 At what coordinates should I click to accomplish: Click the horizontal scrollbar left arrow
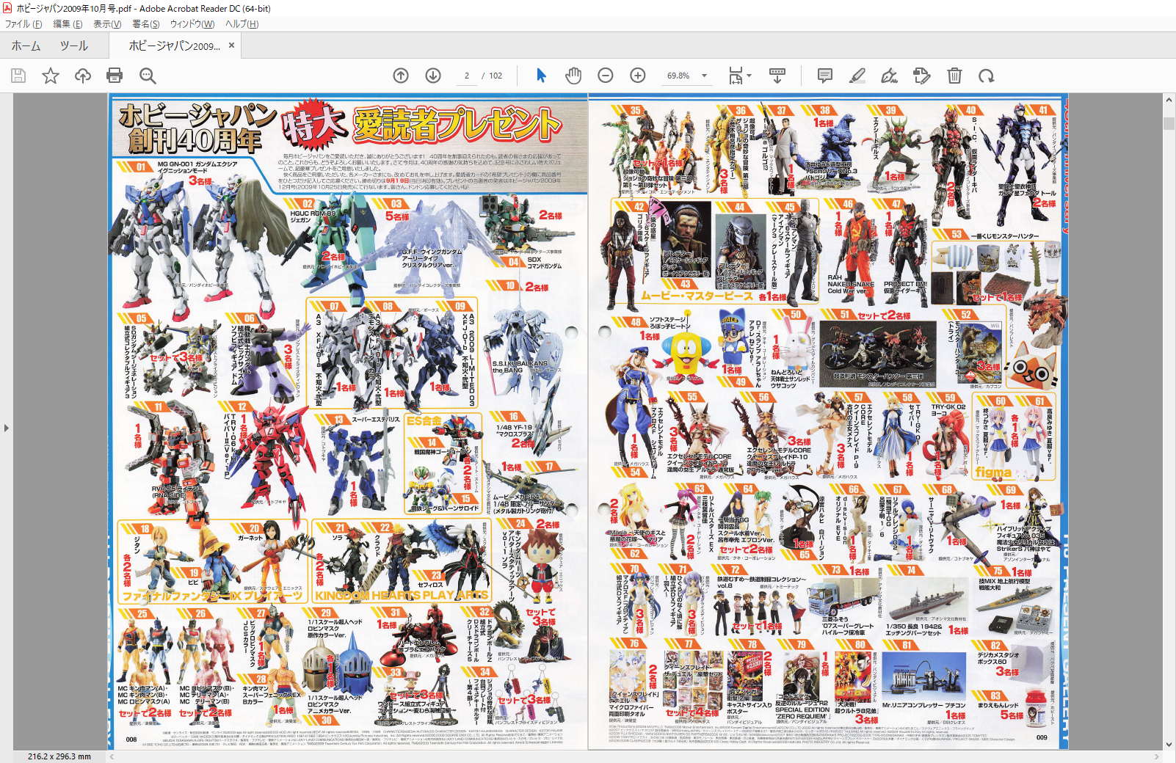pos(112,756)
